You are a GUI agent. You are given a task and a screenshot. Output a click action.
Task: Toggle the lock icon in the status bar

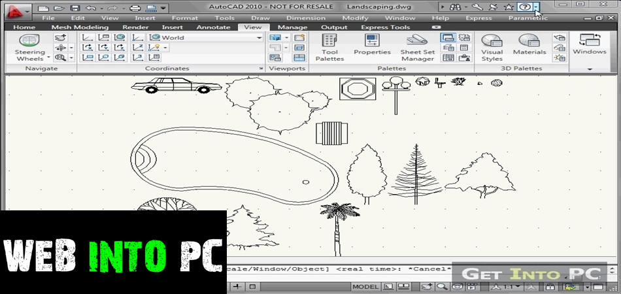coord(550,286)
